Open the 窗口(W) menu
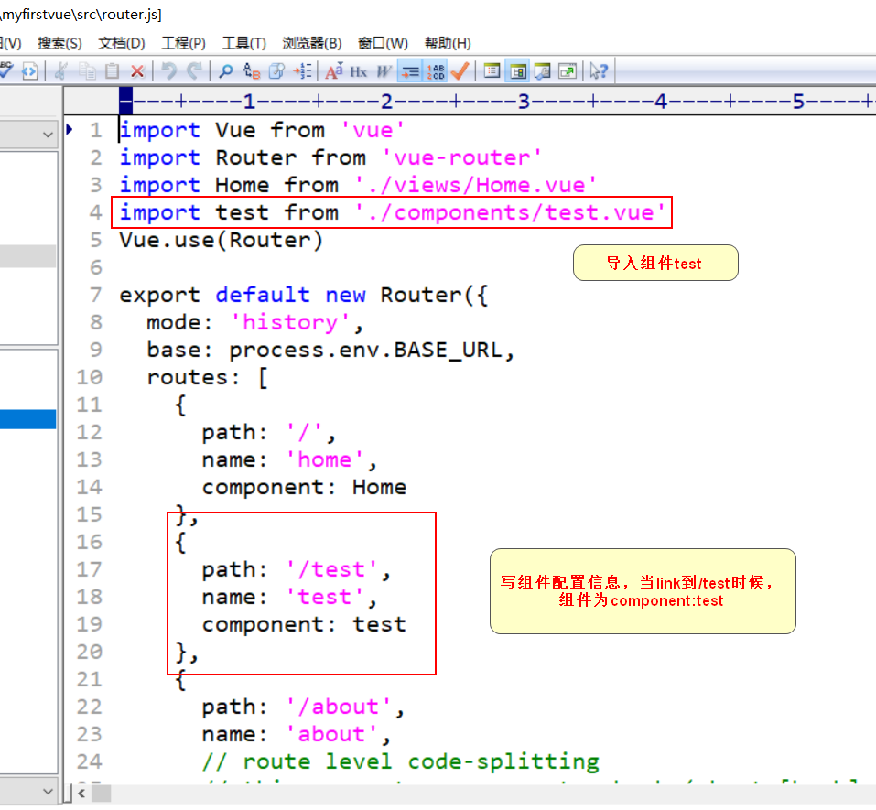 click(x=383, y=43)
